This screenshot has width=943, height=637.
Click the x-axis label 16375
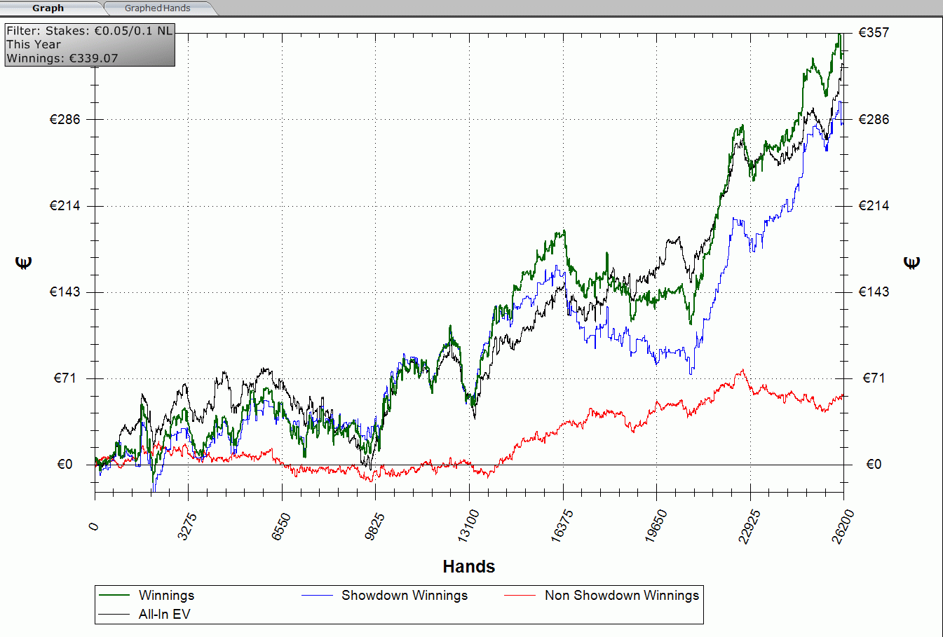pos(562,526)
